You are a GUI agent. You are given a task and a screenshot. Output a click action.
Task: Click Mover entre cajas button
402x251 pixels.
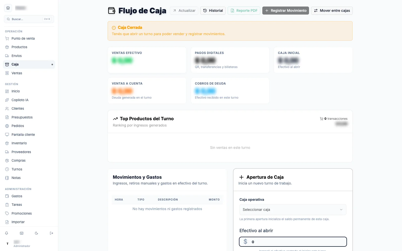click(x=332, y=11)
